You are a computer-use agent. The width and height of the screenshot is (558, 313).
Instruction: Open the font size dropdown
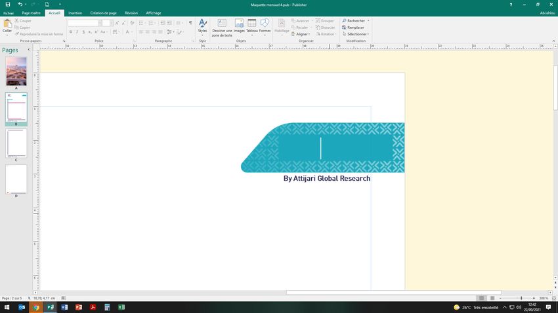pos(112,23)
